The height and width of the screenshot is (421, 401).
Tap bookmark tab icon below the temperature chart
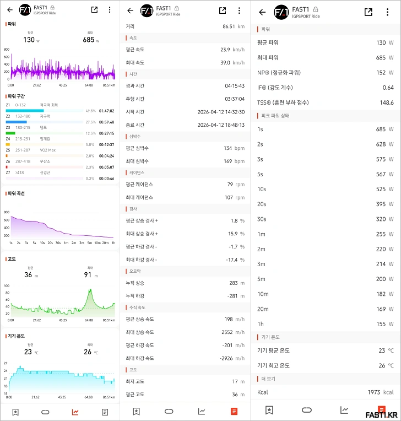click(15, 412)
